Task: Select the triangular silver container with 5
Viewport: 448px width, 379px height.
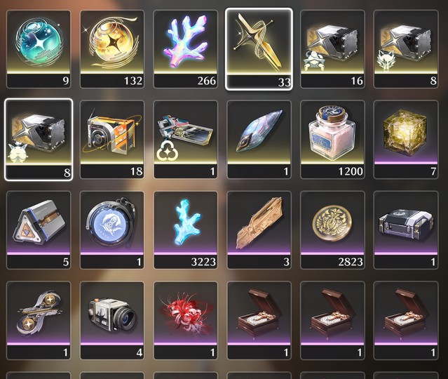Action: pos(39,230)
